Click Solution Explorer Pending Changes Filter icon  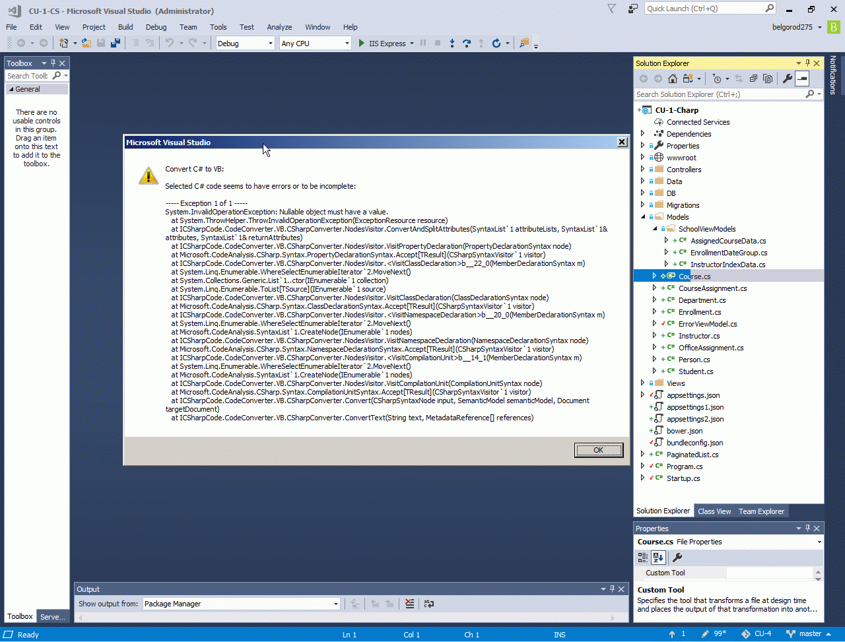point(717,79)
